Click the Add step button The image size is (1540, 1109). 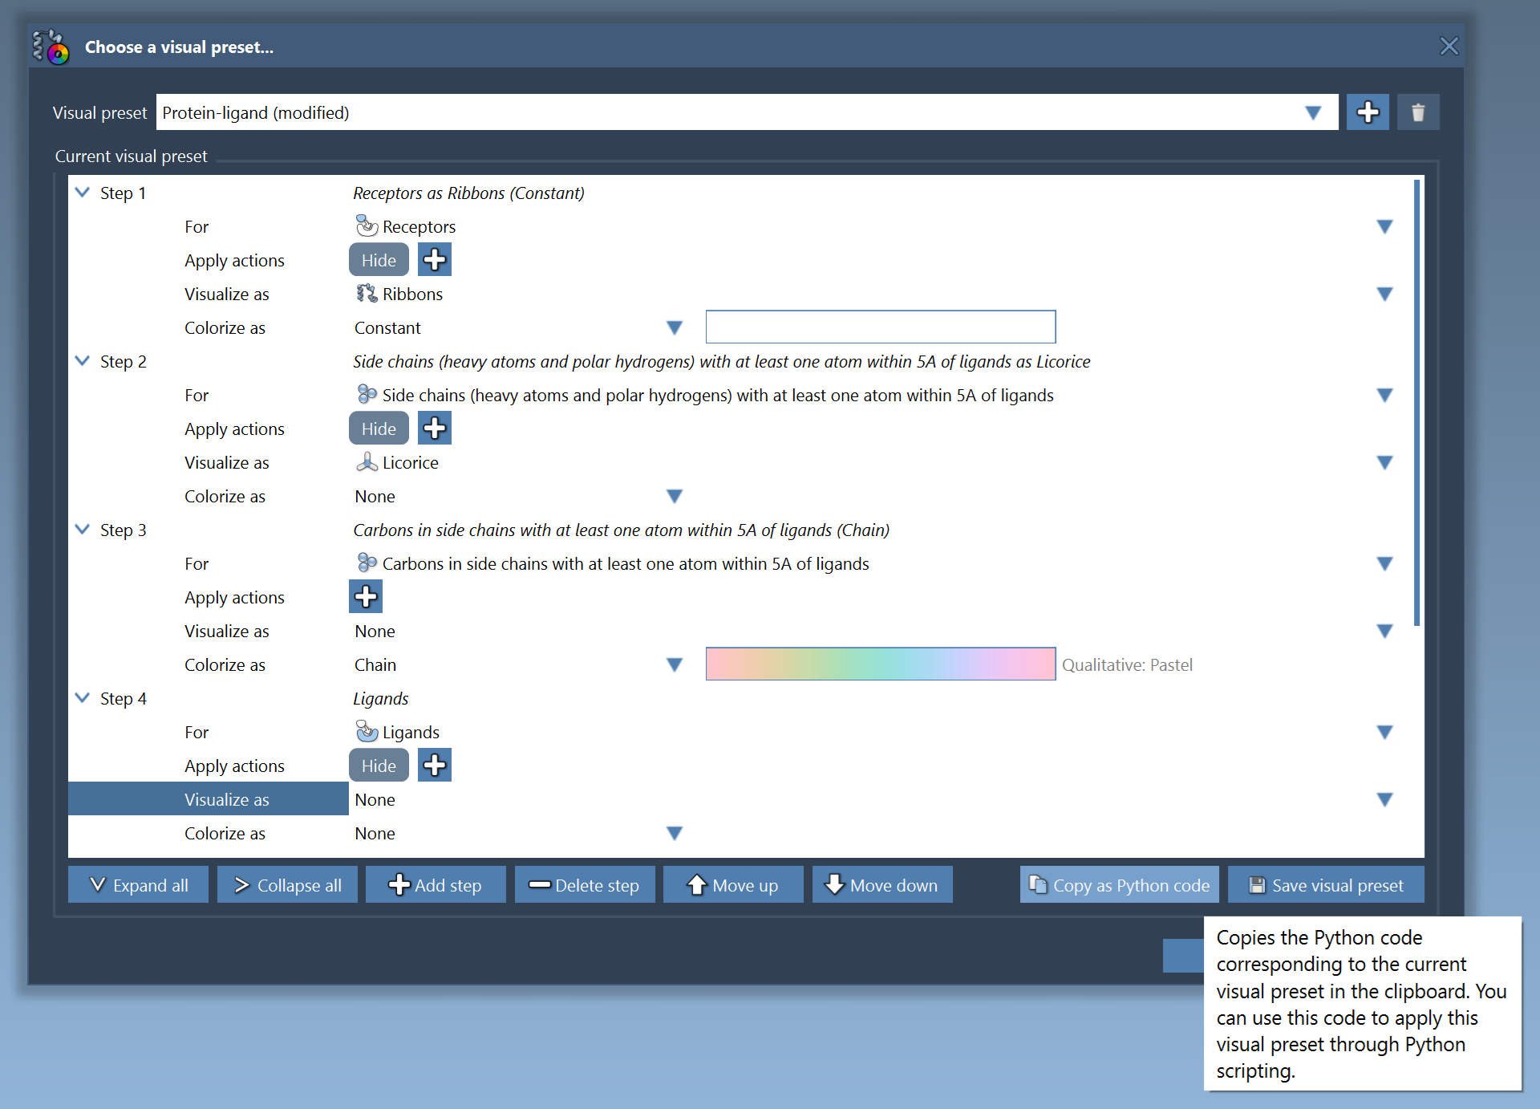point(435,884)
